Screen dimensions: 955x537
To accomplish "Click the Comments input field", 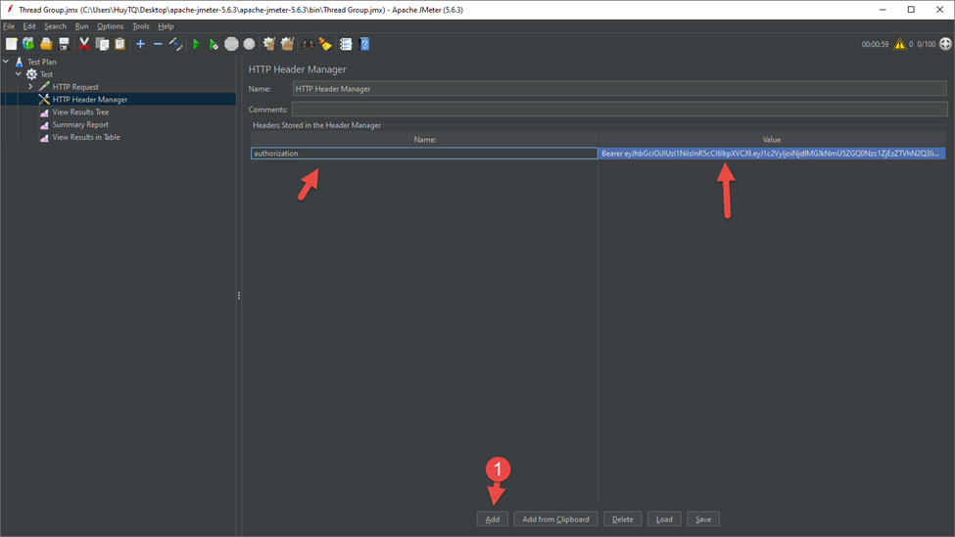I will (x=618, y=110).
